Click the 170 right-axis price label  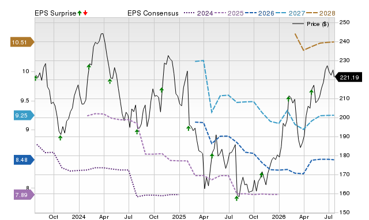tap(344, 175)
